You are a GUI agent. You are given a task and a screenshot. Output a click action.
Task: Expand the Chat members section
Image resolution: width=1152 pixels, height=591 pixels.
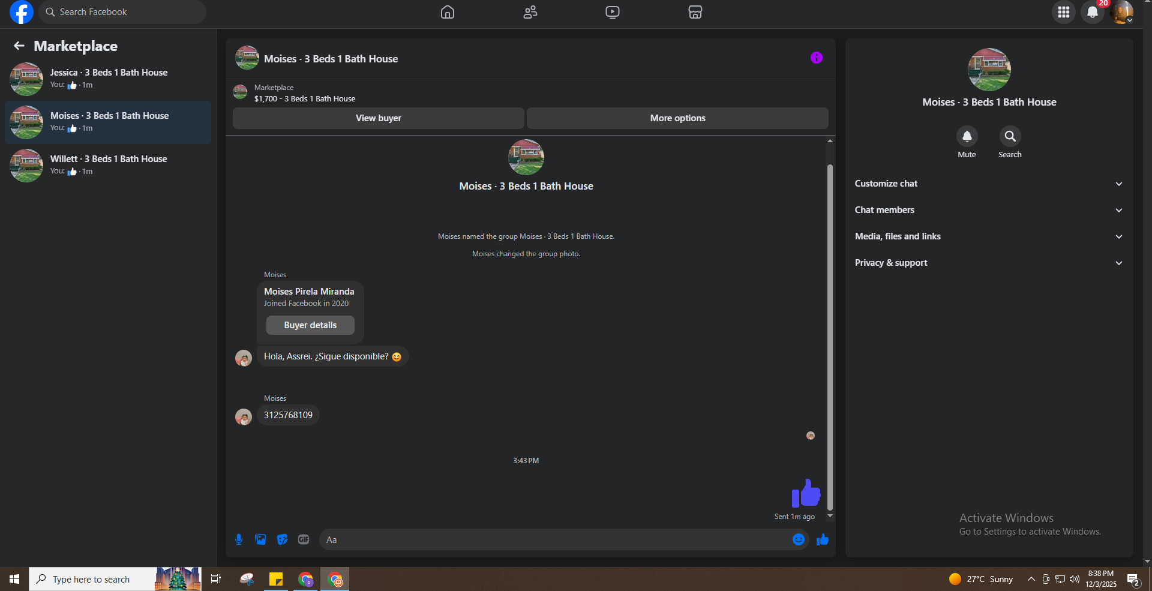tap(989, 210)
